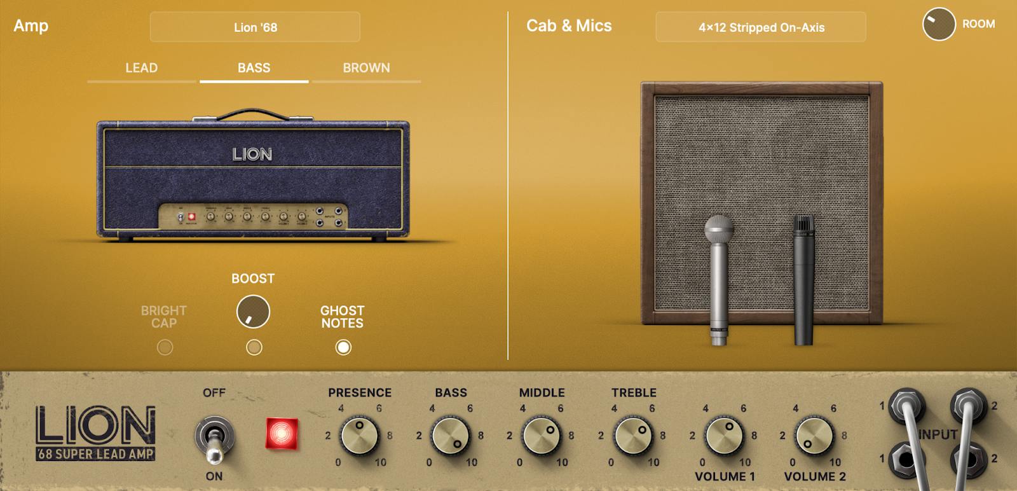Click the Presence knob
This screenshot has height=491, width=1017.
tap(359, 436)
